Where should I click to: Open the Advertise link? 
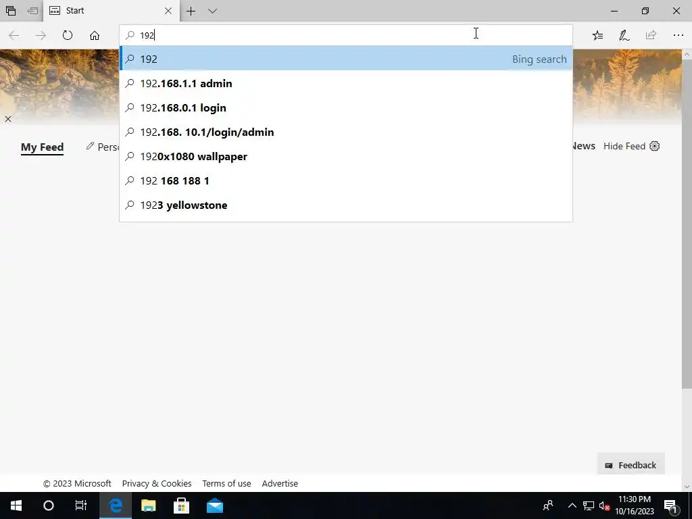click(280, 483)
